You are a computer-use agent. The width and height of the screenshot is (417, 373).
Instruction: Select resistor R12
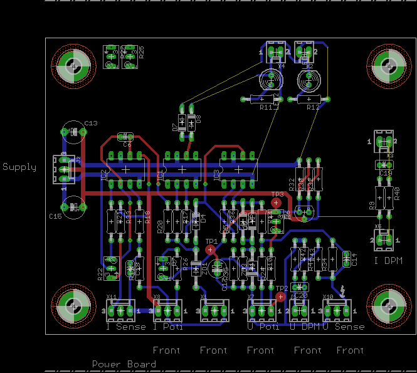(309, 100)
